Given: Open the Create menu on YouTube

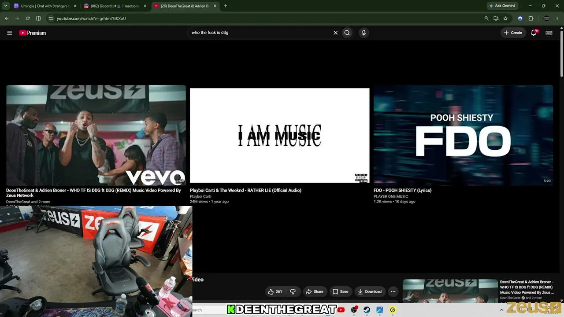Looking at the screenshot, I should click(513, 33).
